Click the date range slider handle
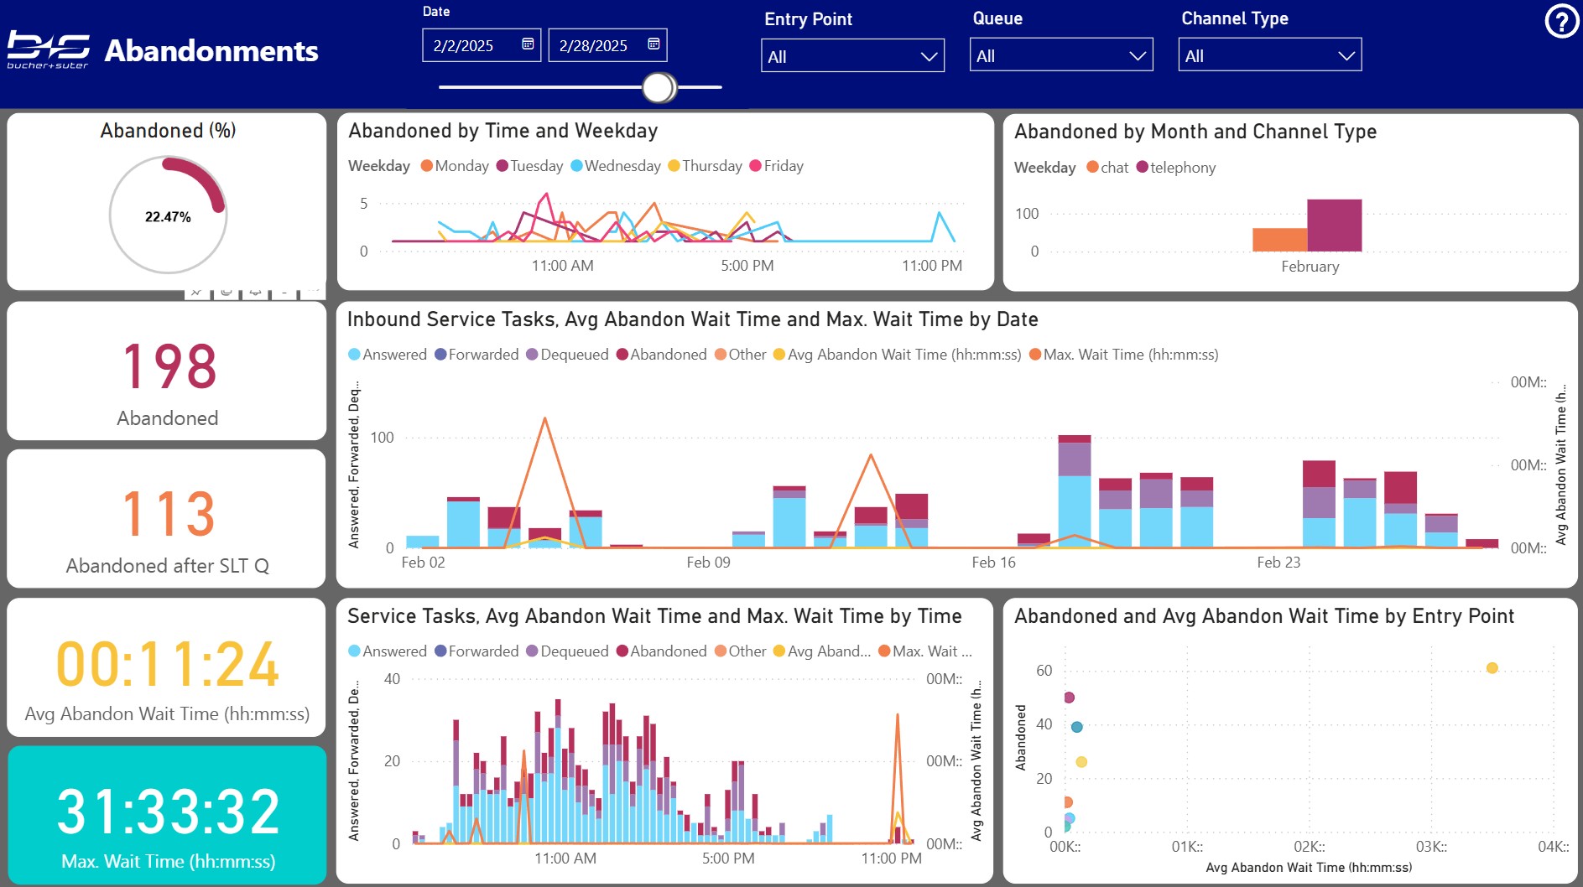1583x887 pixels. pos(659,87)
